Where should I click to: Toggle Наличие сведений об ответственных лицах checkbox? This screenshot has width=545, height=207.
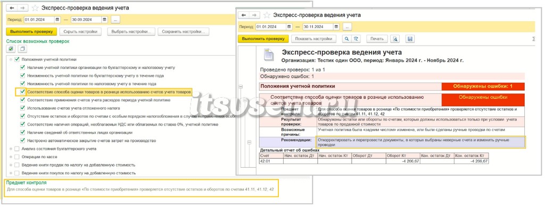point(22,133)
